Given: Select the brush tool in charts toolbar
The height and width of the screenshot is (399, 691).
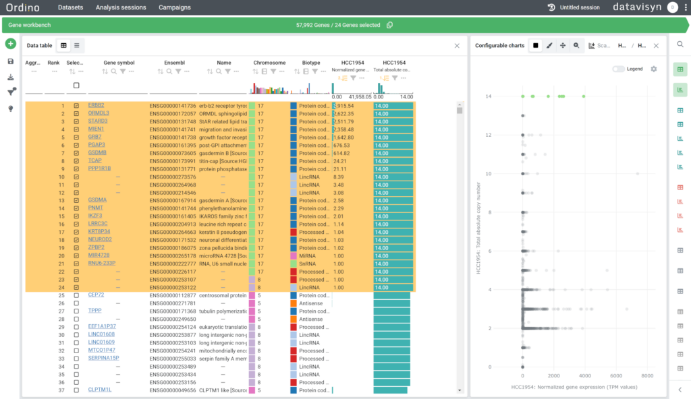Looking at the screenshot, I should point(549,45).
